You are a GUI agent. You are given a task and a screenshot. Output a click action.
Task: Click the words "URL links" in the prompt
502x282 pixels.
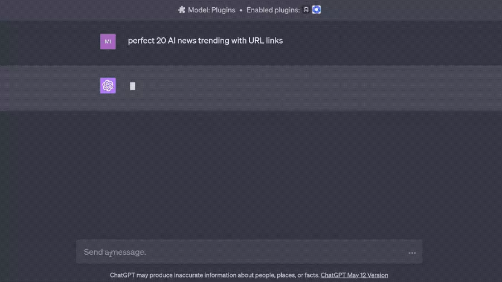pyautogui.click(x=266, y=41)
